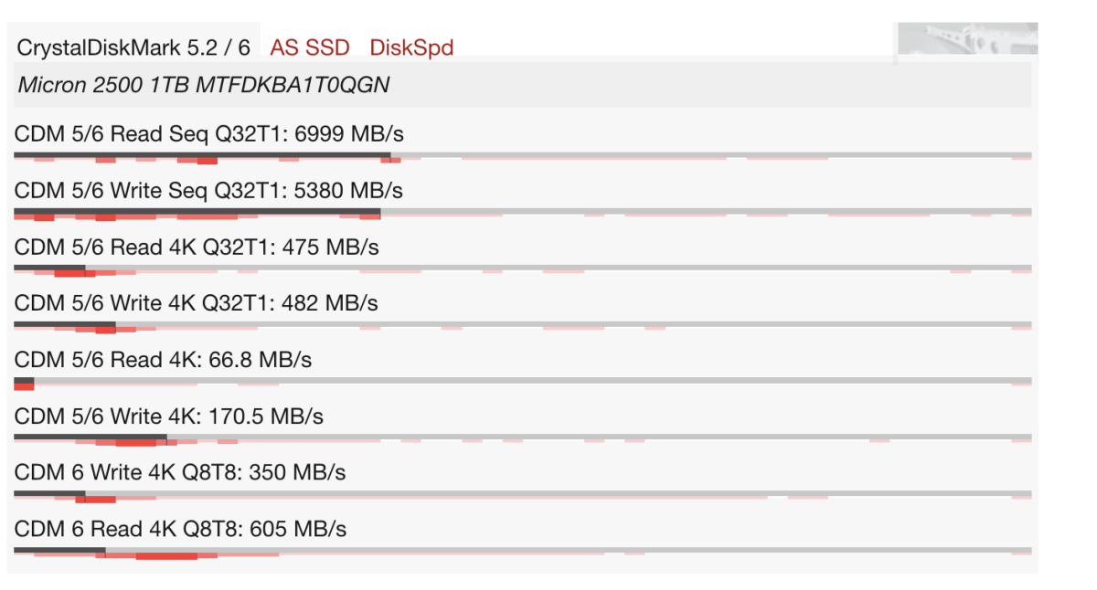1097x590 pixels.
Task: Click the SSD thumbnail image at top right
Action: pos(967,43)
